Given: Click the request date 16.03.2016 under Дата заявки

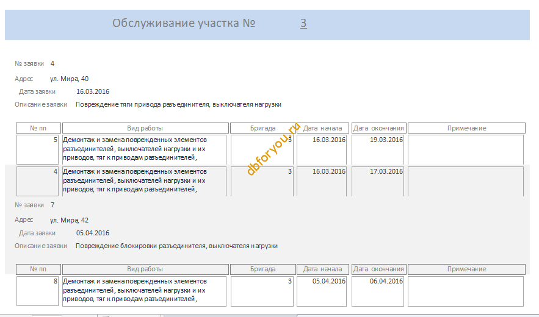Looking at the screenshot, I should 93,91.
